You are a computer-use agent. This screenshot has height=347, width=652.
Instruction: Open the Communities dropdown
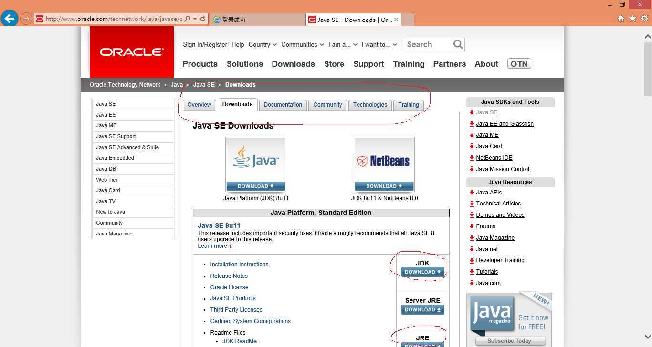303,44
